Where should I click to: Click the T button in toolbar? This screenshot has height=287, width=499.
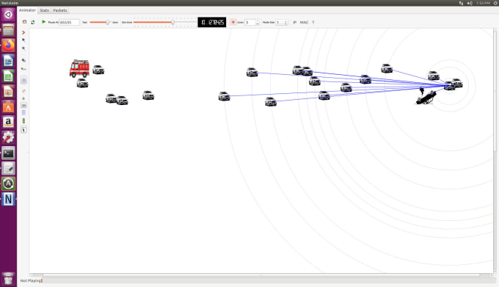click(313, 22)
